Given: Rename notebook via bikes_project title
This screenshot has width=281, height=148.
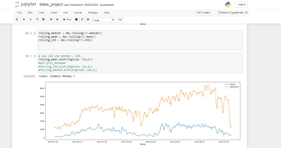Looking at the screenshot, I should pos(51,5).
